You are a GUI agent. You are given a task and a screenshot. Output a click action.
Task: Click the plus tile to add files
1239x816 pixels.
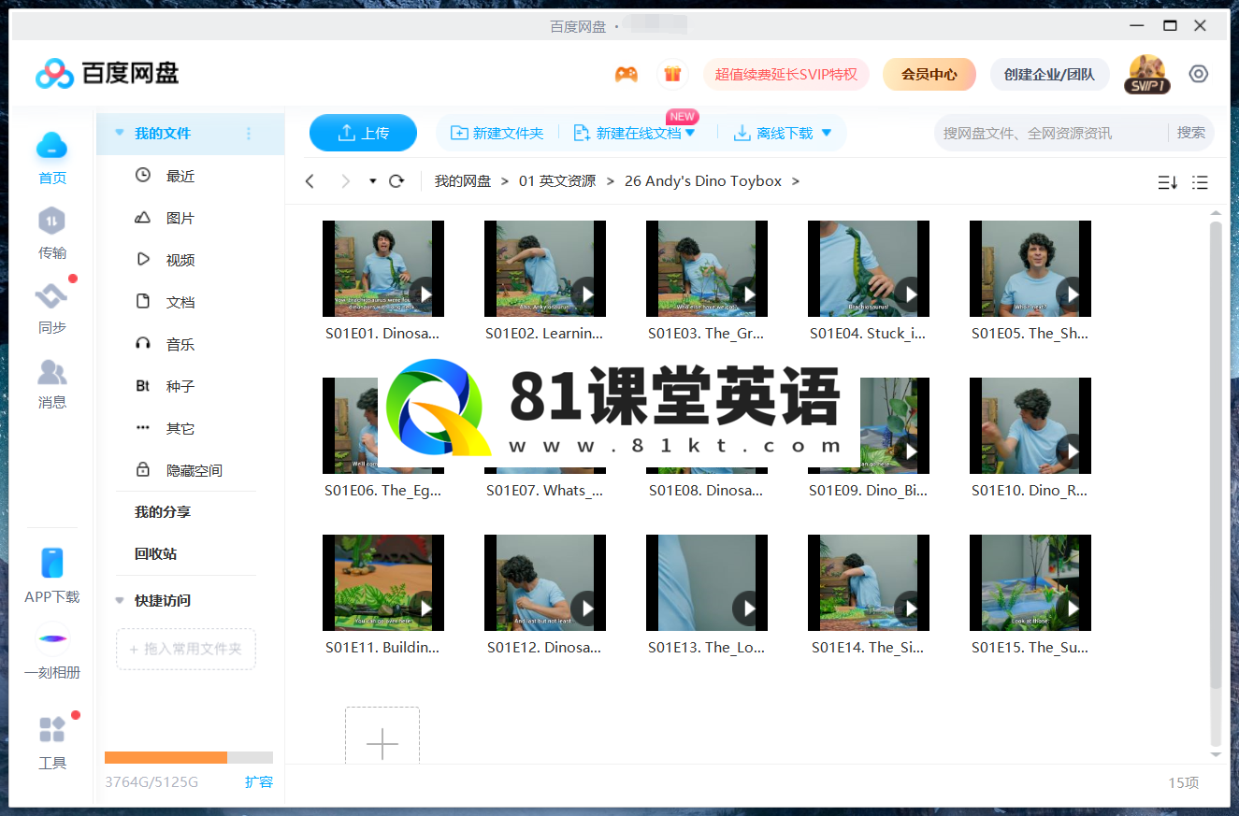point(382,737)
